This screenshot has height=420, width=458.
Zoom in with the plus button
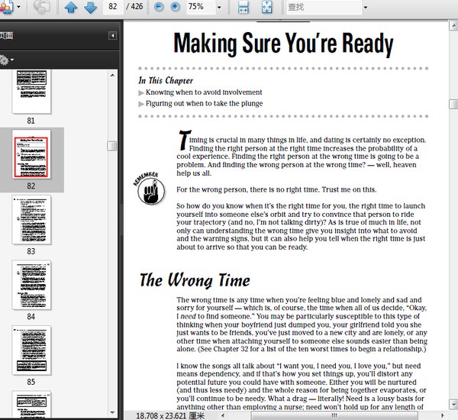click(176, 7)
